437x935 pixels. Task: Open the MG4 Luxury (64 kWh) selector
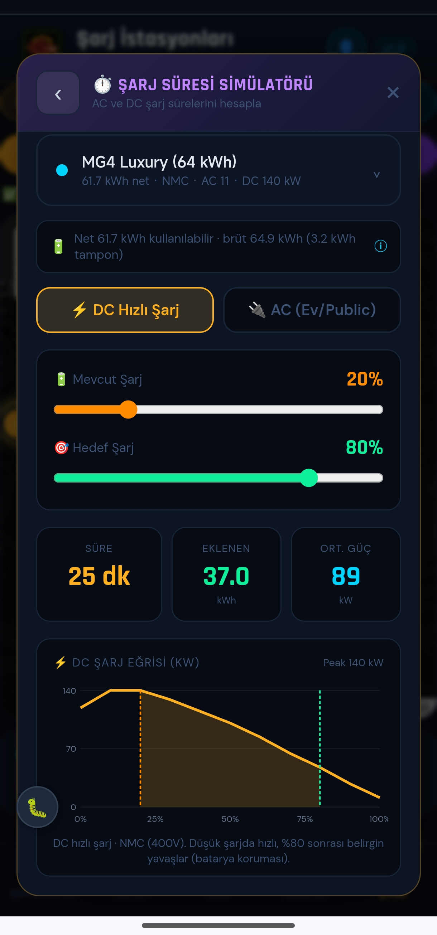coord(218,170)
